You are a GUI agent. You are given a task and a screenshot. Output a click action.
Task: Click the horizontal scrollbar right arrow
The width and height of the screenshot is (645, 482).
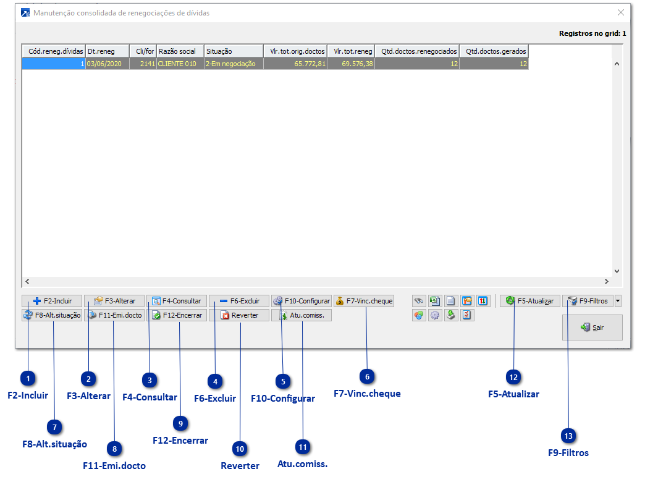point(606,282)
